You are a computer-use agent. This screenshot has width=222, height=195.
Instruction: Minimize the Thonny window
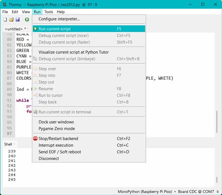click(191, 4)
